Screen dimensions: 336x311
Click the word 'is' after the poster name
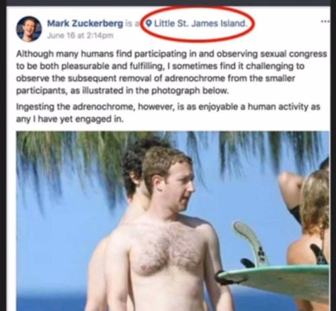tap(128, 24)
